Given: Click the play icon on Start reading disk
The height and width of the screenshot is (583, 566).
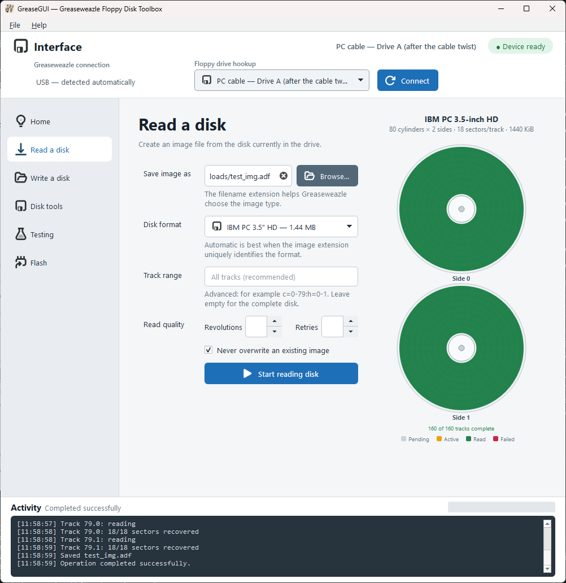Looking at the screenshot, I should pos(247,373).
